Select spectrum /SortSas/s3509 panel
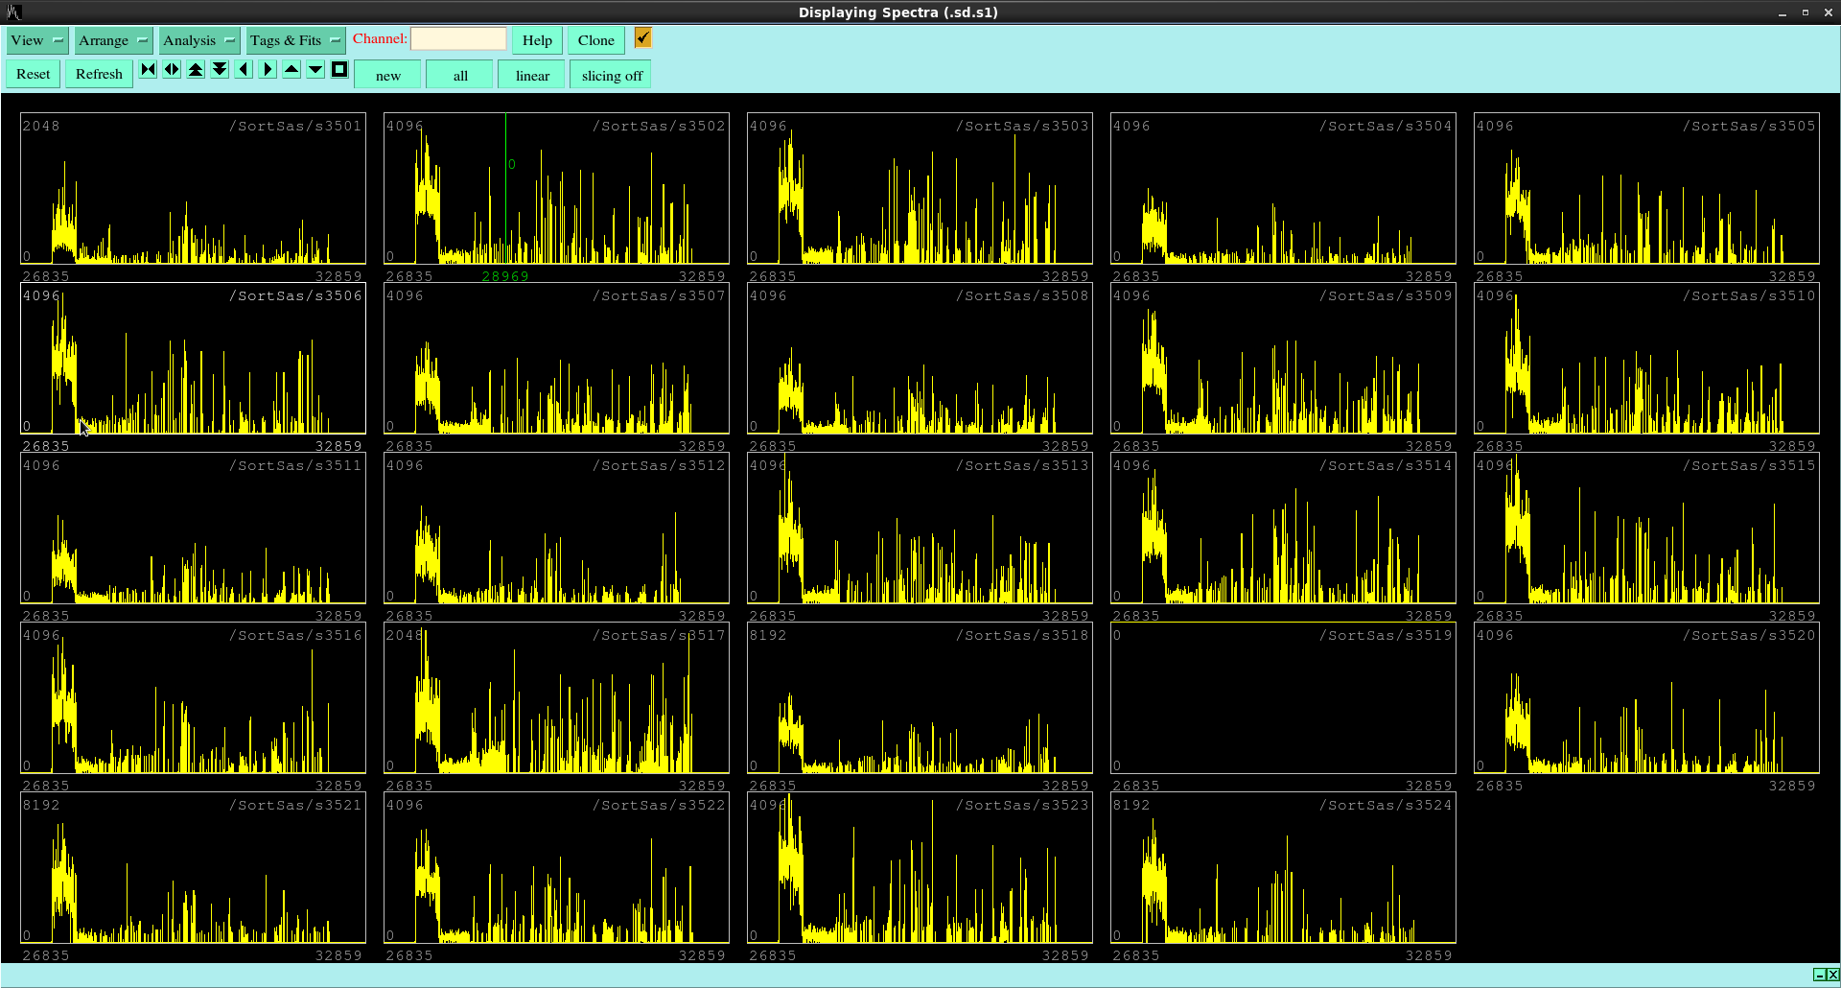The height and width of the screenshot is (988, 1841). click(x=1283, y=359)
